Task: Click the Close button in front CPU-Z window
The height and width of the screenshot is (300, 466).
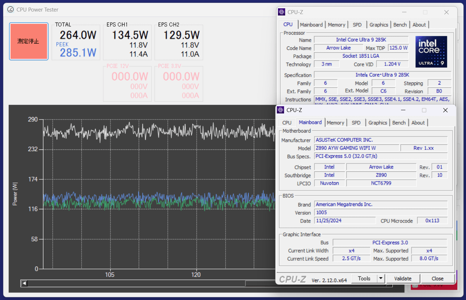Action: [437, 278]
